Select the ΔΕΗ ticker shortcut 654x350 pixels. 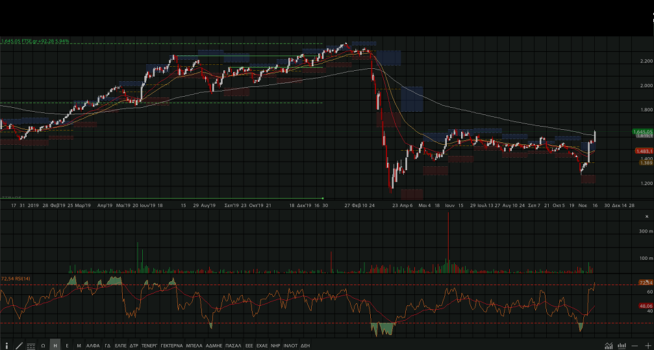(x=305, y=345)
